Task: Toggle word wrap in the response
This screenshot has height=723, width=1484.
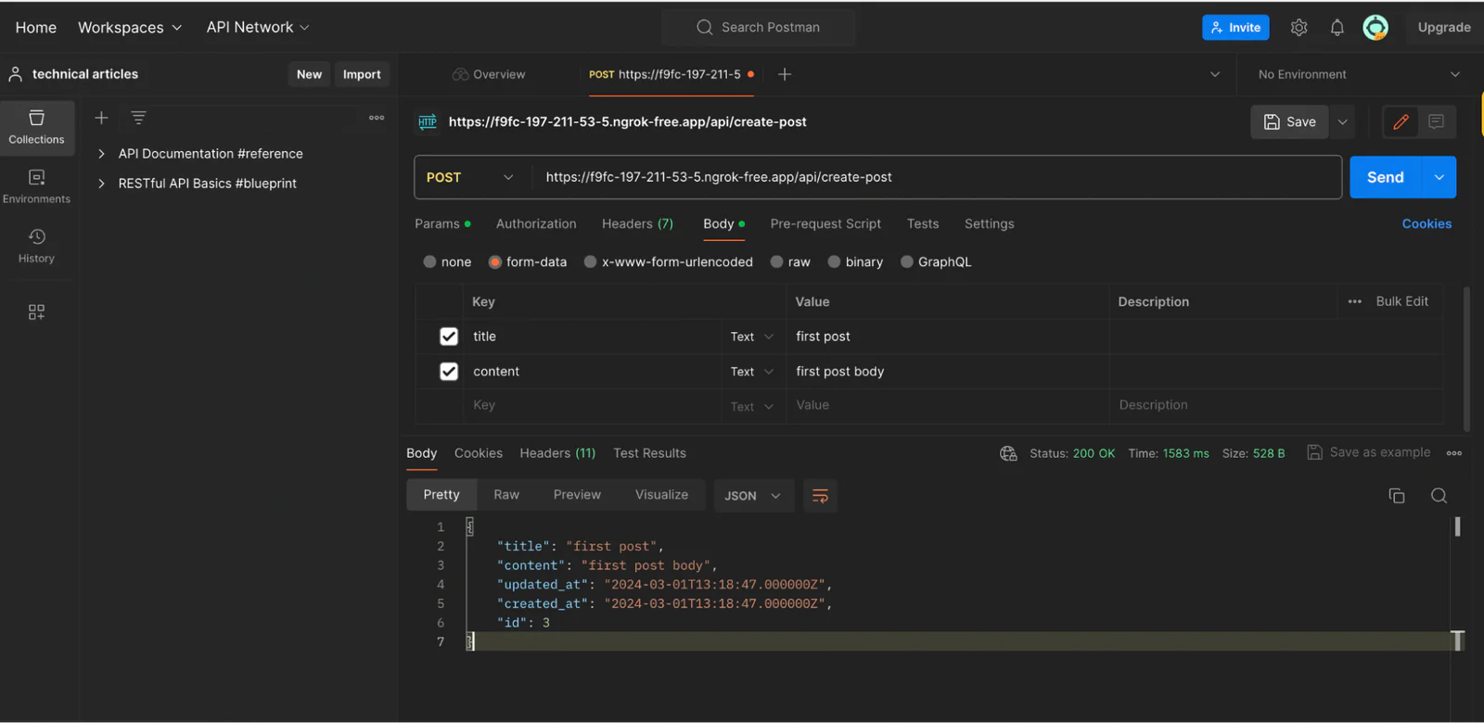Action: 820,496
